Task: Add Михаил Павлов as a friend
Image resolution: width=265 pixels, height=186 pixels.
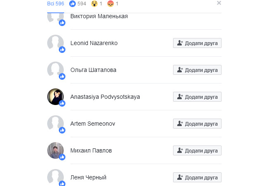Action: pos(197,150)
